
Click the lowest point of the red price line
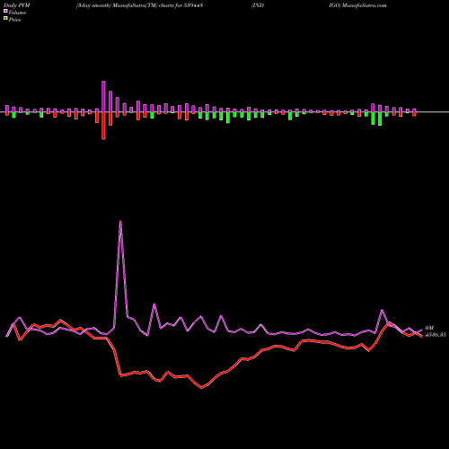pyautogui.click(x=201, y=388)
